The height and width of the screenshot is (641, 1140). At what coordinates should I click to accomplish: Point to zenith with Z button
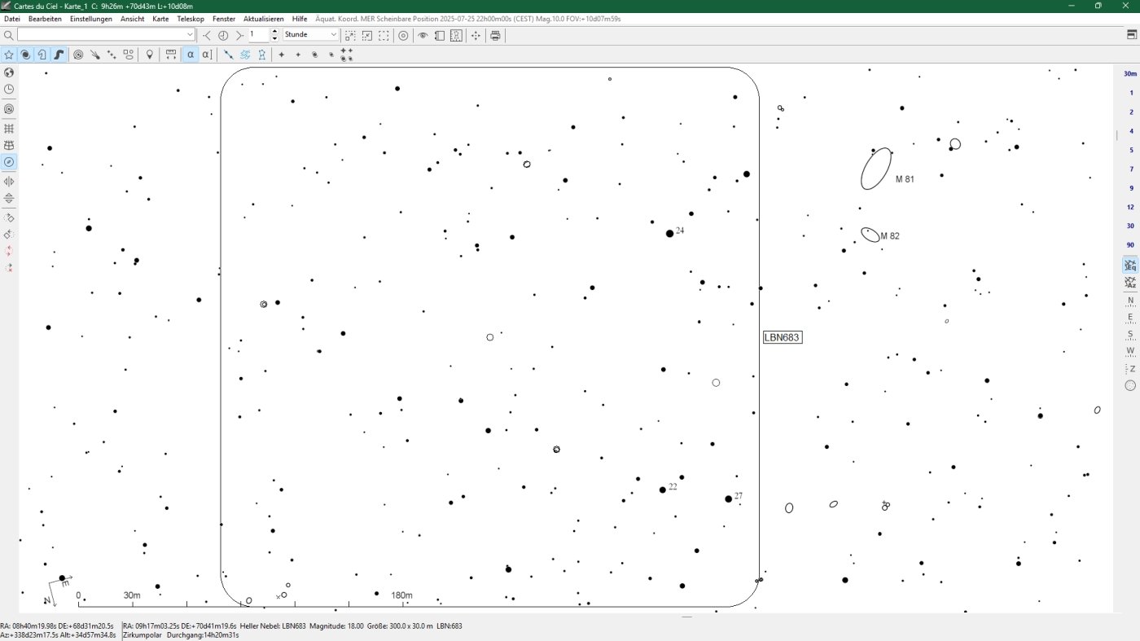(1130, 368)
